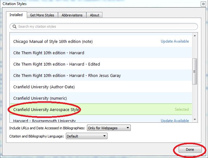
Task: Close the Citation Styles dialog
Action: pyautogui.click(x=203, y=4)
